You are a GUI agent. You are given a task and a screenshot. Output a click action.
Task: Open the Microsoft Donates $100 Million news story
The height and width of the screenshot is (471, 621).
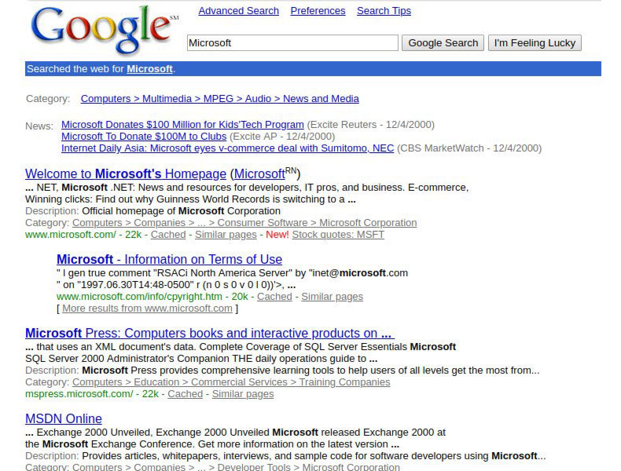[182, 125]
